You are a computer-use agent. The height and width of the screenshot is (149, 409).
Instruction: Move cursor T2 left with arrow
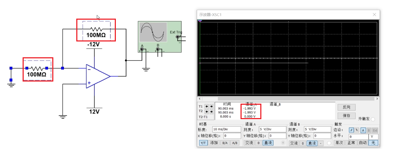click(206, 112)
